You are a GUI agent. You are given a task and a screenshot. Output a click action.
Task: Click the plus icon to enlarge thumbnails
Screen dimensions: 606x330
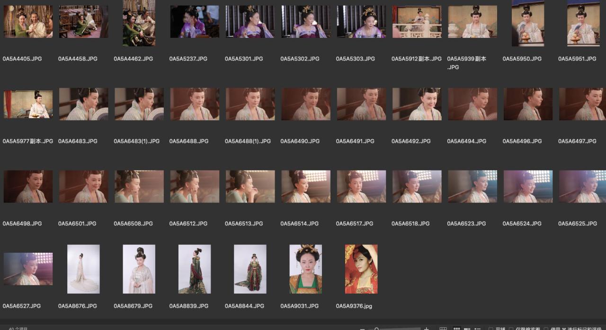pos(426,329)
